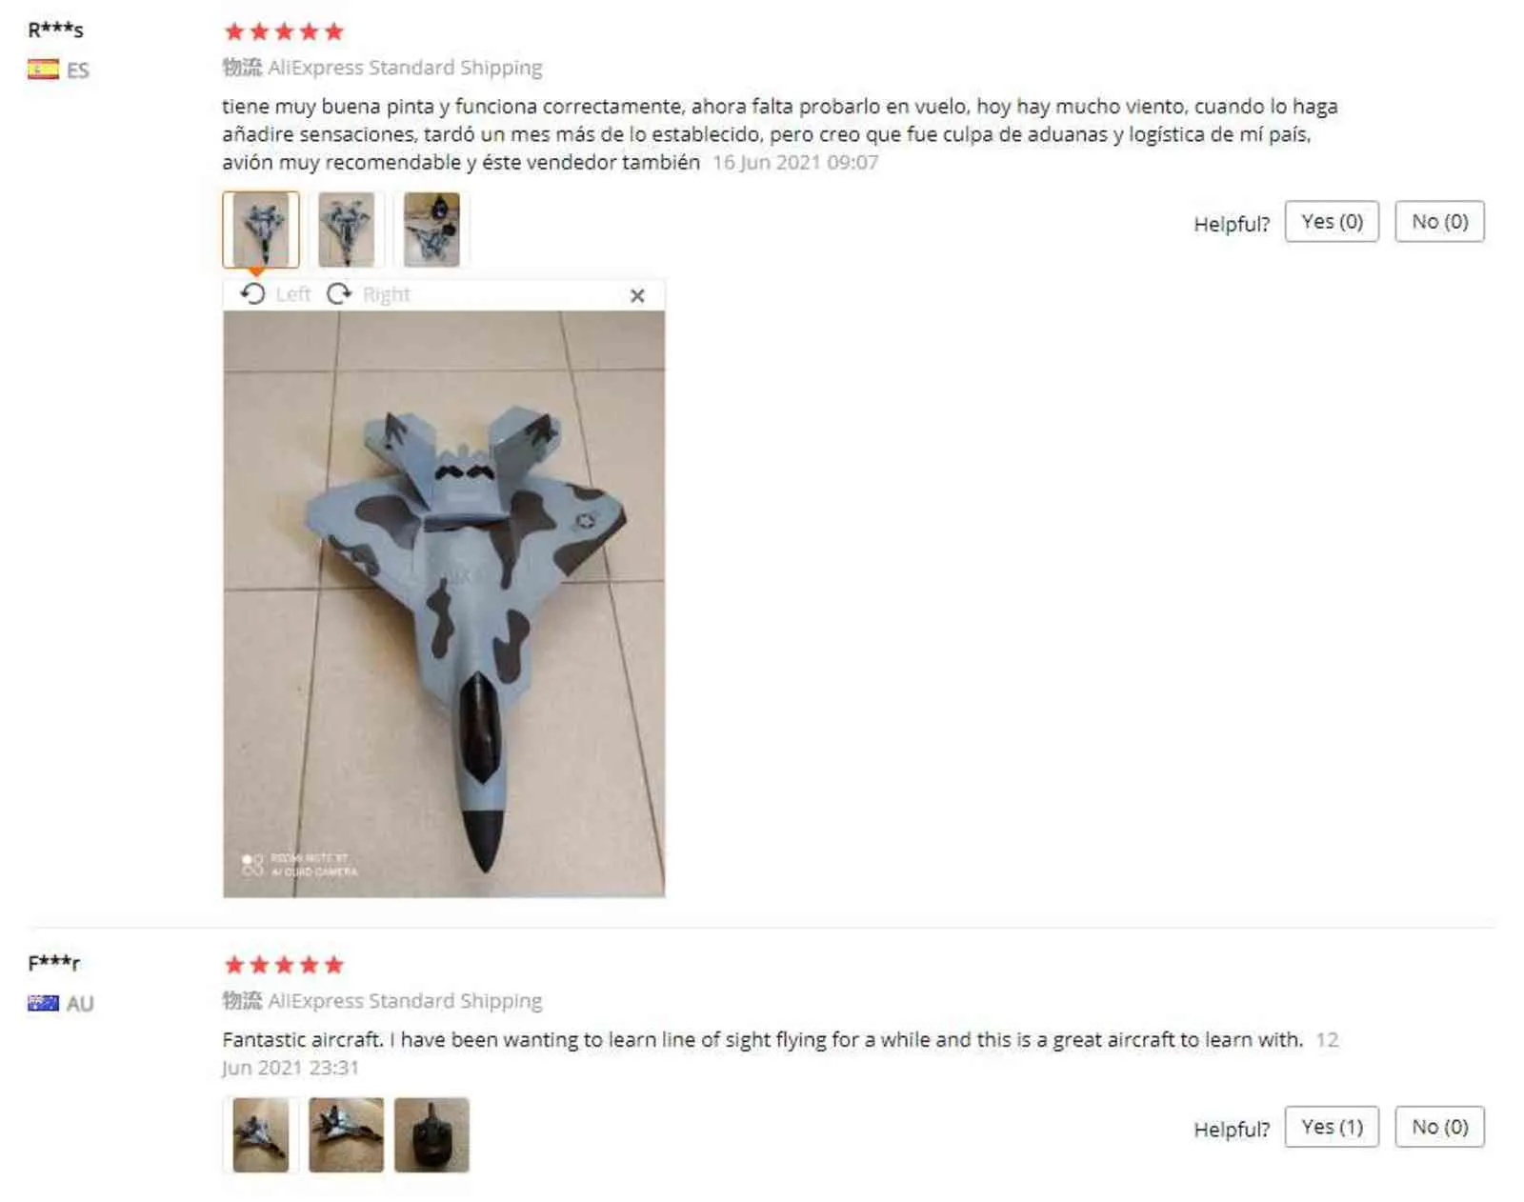
Task: View second jet photo in F***r review
Action: 346,1134
